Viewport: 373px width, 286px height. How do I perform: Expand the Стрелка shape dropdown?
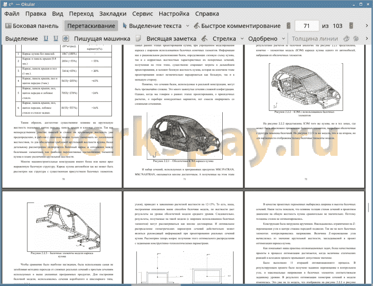[x=242, y=38]
